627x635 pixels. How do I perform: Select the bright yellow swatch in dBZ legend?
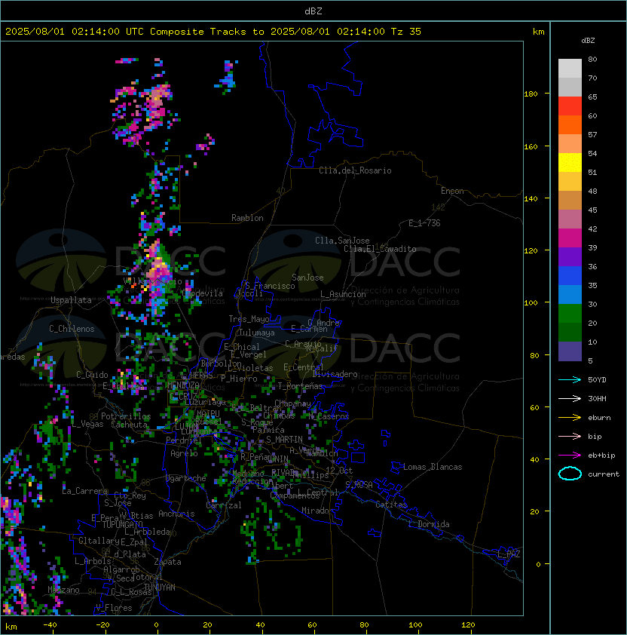click(570, 162)
